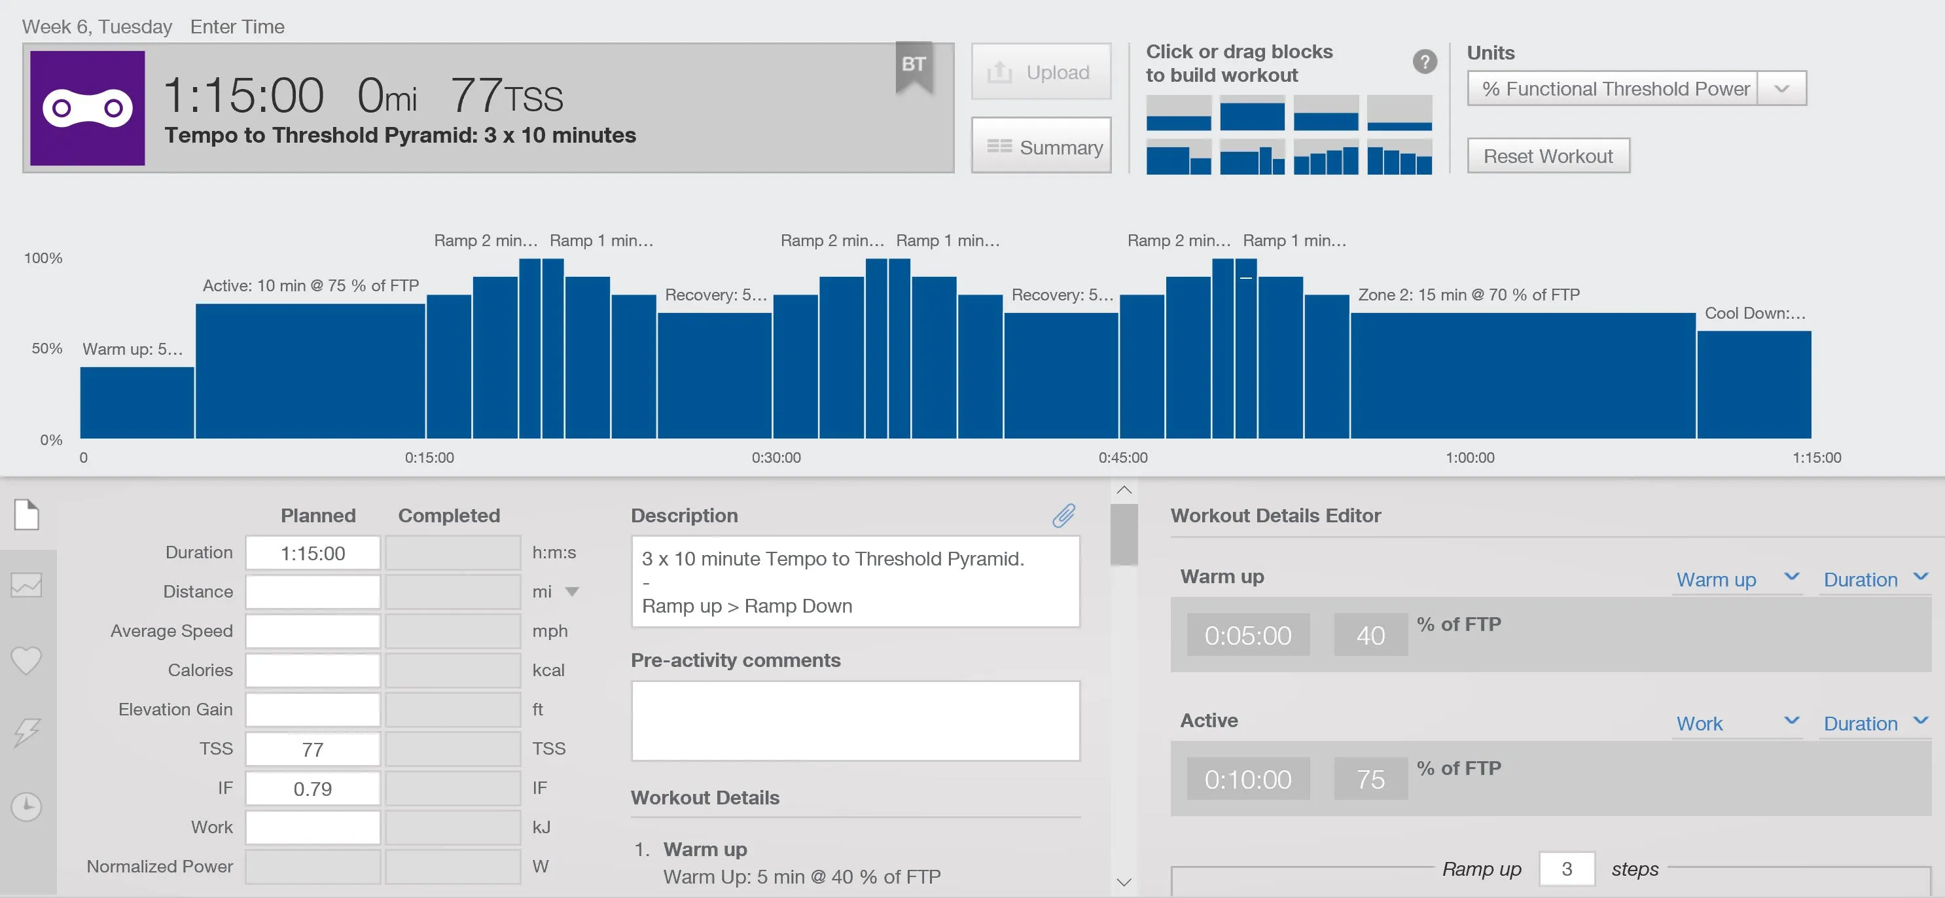Edit the Active 75 percent FTP value
The image size is (1945, 898).
[x=1370, y=779]
